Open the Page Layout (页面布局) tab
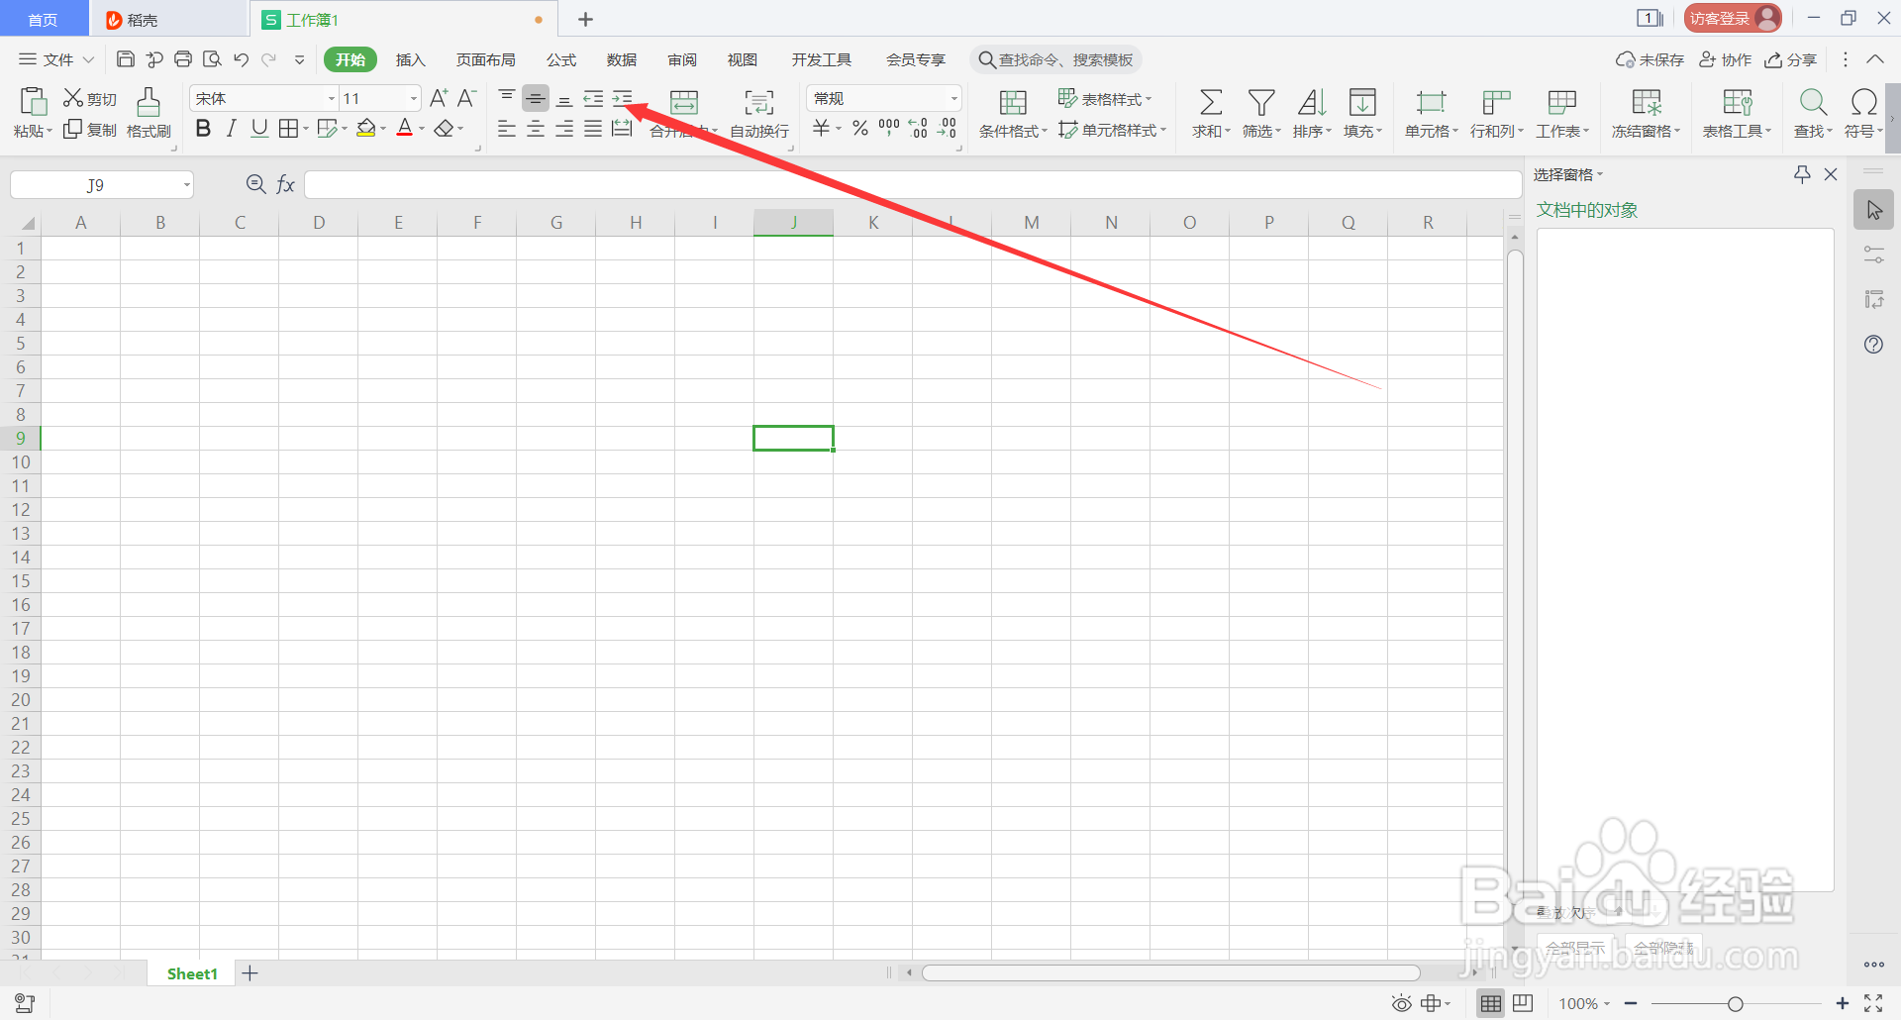The width and height of the screenshot is (1901, 1020). (x=485, y=60)
